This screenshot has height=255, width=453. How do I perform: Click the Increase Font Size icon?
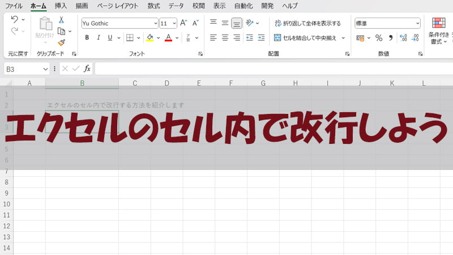click(183, 23)
